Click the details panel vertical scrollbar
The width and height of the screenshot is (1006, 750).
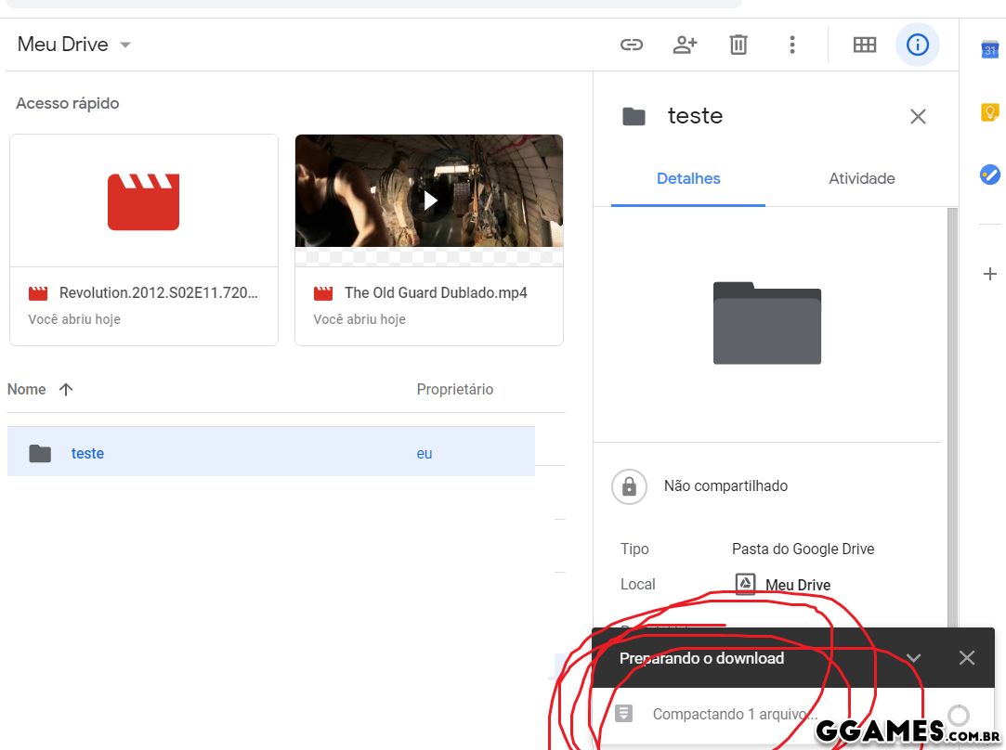pyautogui.click(x=952, y=408)
